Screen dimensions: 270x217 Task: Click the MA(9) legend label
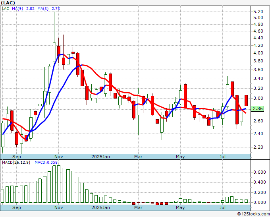pos(17,8)
